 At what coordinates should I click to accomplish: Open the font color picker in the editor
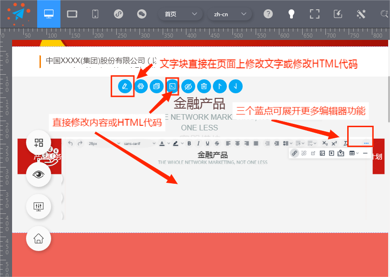point(162,143)
